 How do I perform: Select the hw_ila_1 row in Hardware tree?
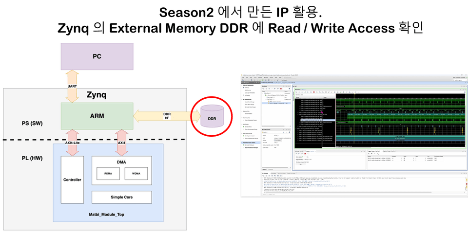pyautogui.click(x=276, y=103)
